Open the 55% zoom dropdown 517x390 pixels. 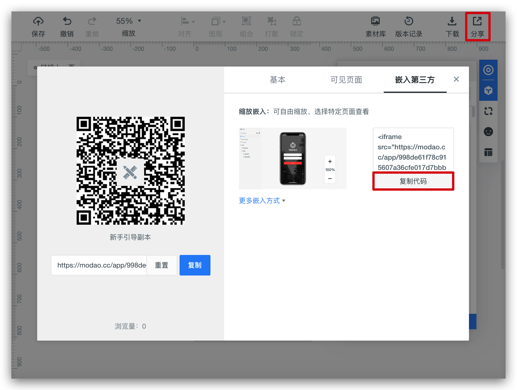(129, 21)
